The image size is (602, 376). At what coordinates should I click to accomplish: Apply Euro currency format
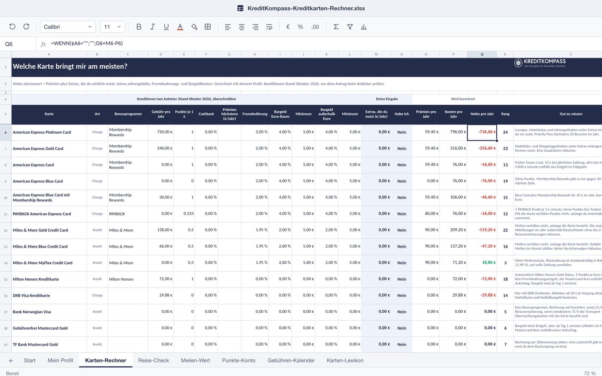288,27
